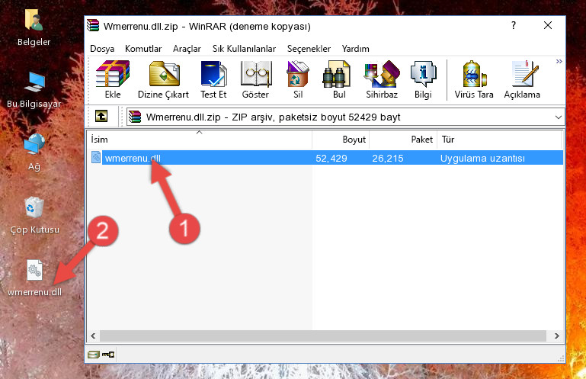586x379 pixels.
Task: Go up one folder level button
Action: point(101,117)
